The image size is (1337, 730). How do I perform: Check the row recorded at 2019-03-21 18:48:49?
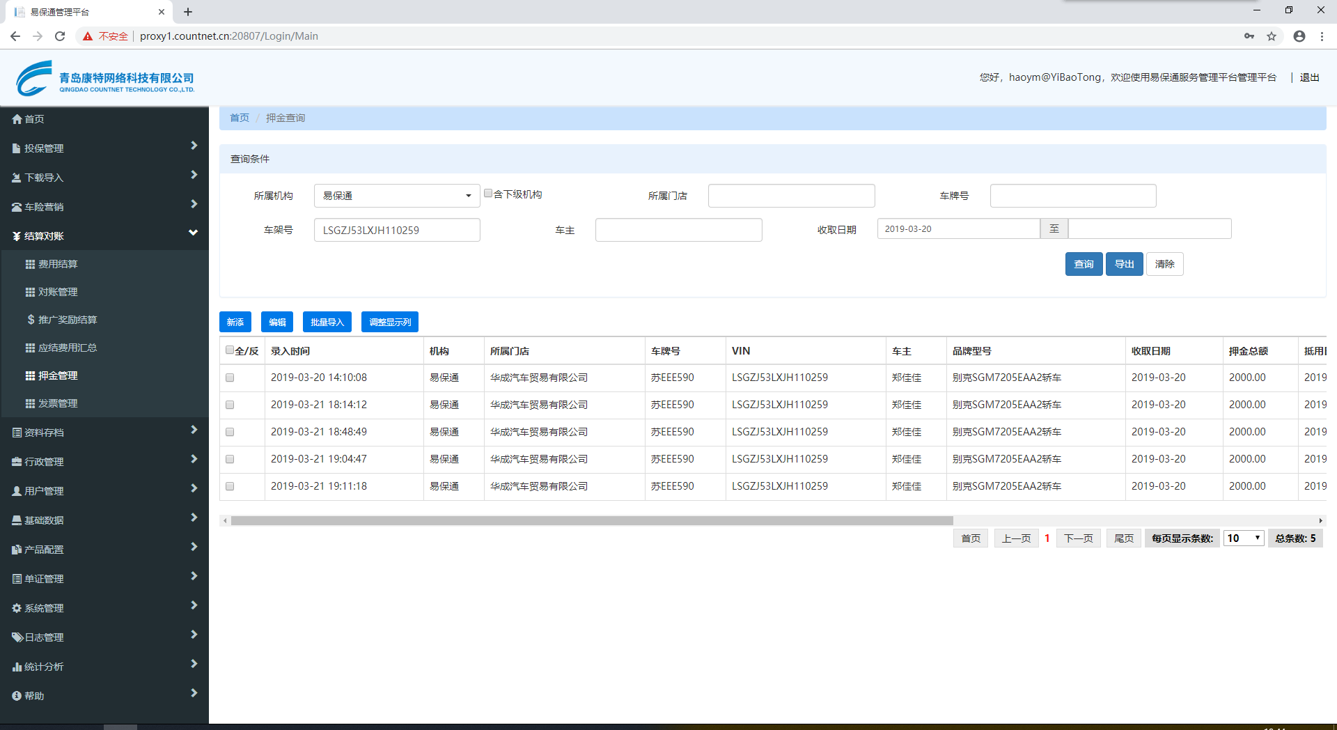(x=230, y=432)
